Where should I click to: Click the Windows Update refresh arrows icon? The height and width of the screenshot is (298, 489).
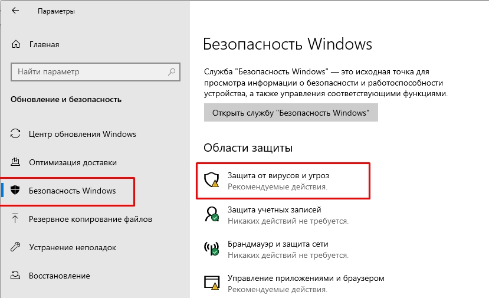(x=16, y=134)
